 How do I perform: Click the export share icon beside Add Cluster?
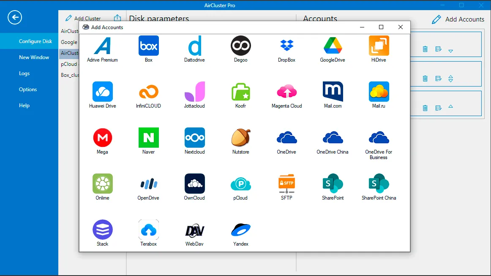[x=117, y=18]
